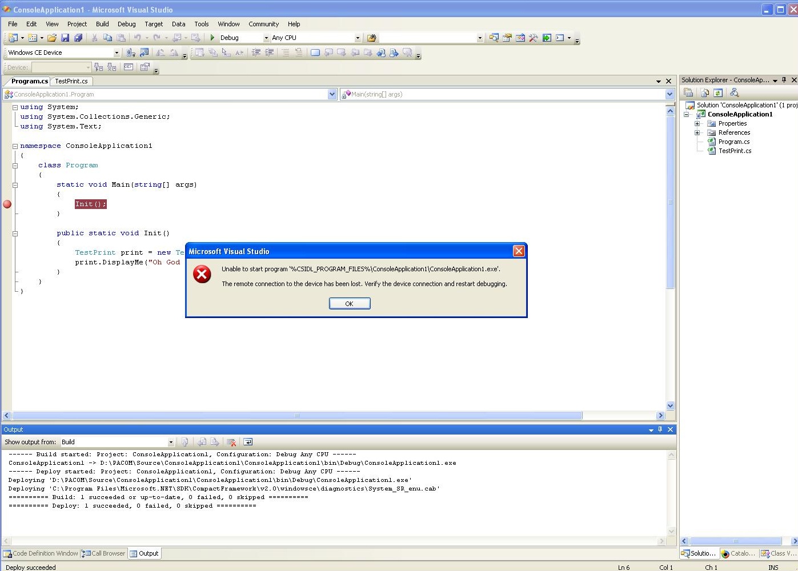Click the Start Debugging green play icon

[212, 38]
